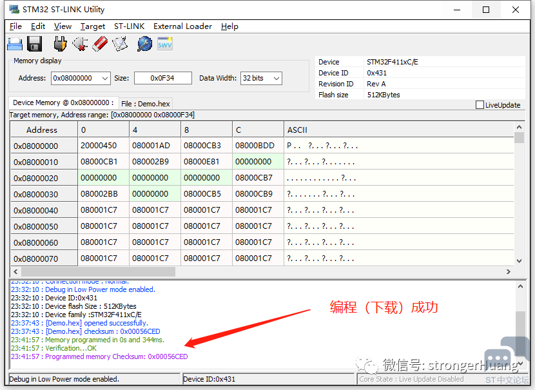
Task: Click log panel scrollbar up arrow
Action: 520,287
